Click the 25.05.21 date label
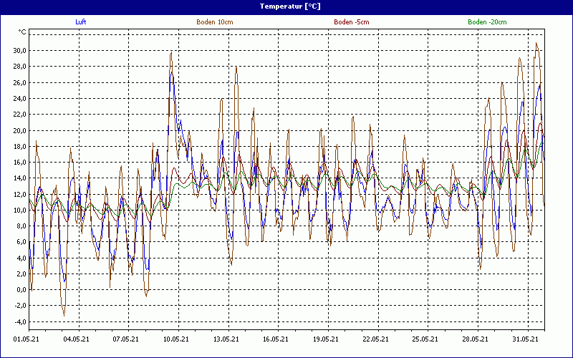The height and width of the screenshot is (358, 573). coord(424,339)
